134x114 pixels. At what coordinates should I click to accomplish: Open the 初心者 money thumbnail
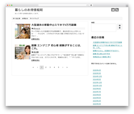[23, 52]
